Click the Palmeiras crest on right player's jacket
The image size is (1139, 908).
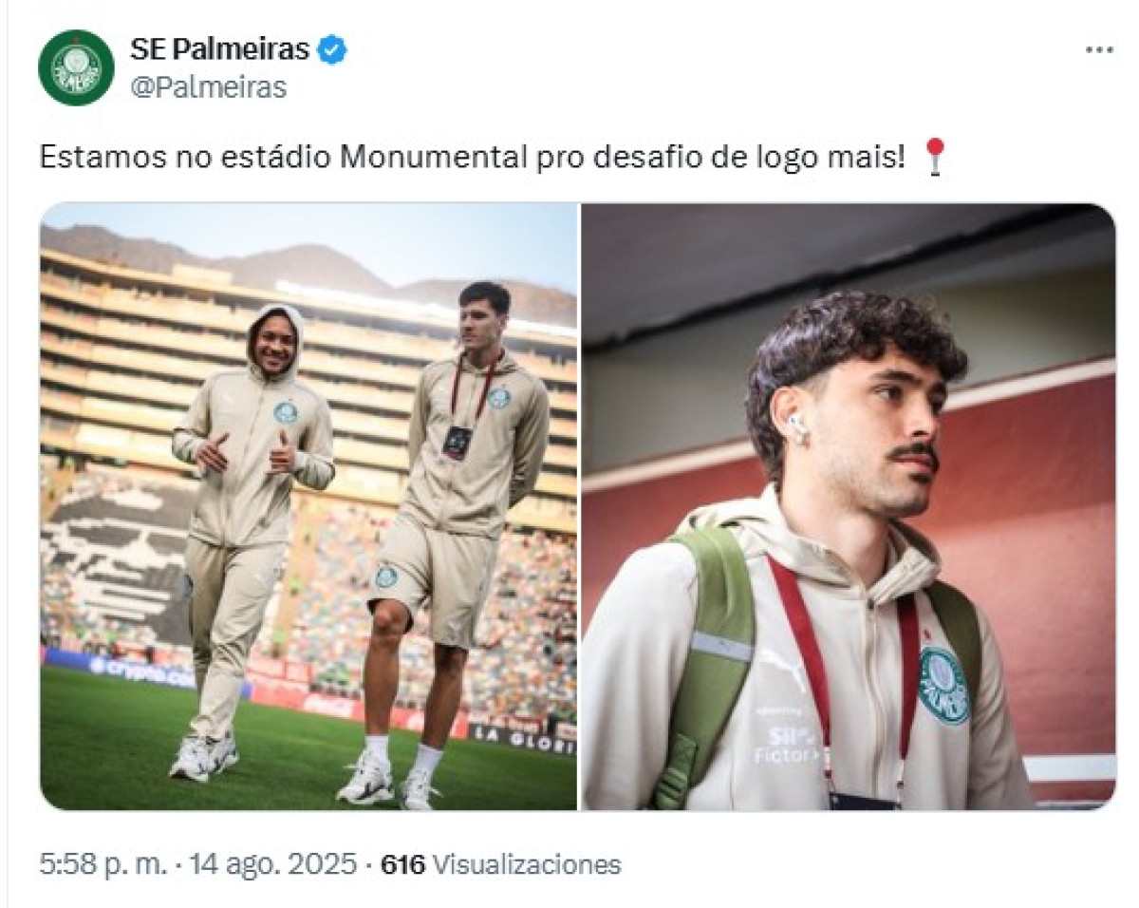click(943, 686)
